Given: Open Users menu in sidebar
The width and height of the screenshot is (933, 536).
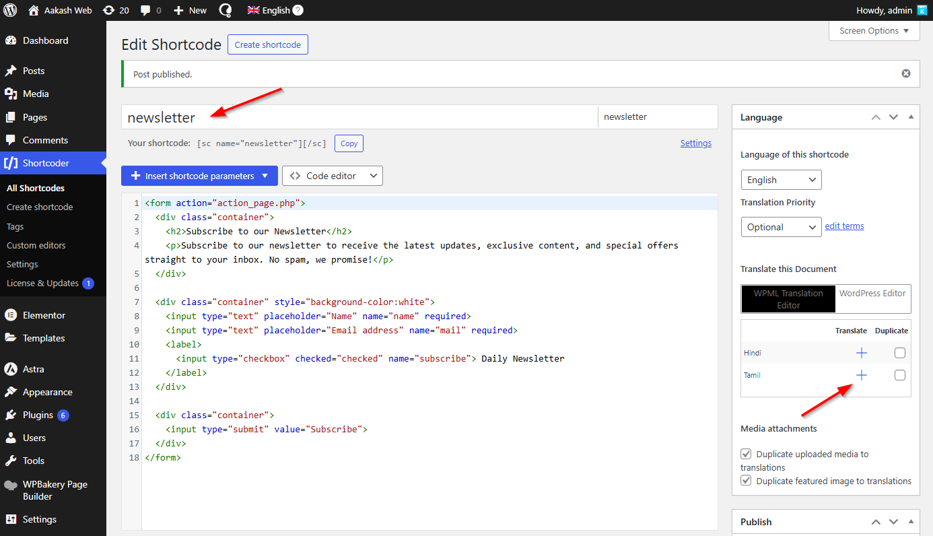Looking at the screenshot, I should pos(53,438).
